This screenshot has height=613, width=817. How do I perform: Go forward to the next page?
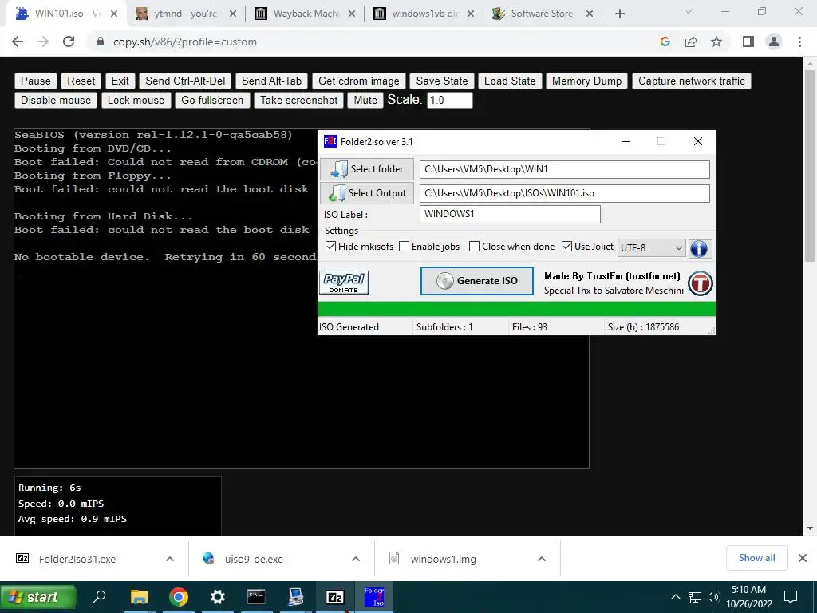pos(43,42)
